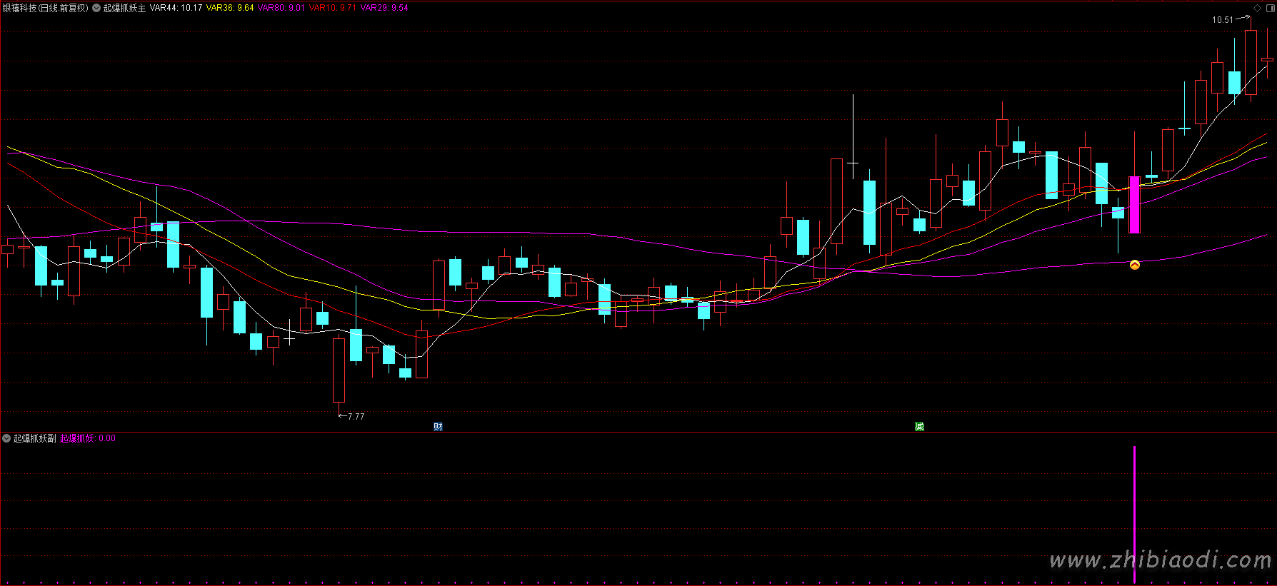
Task: Click the 起爆抓妖主 indicator name
Action: [124, 8]
